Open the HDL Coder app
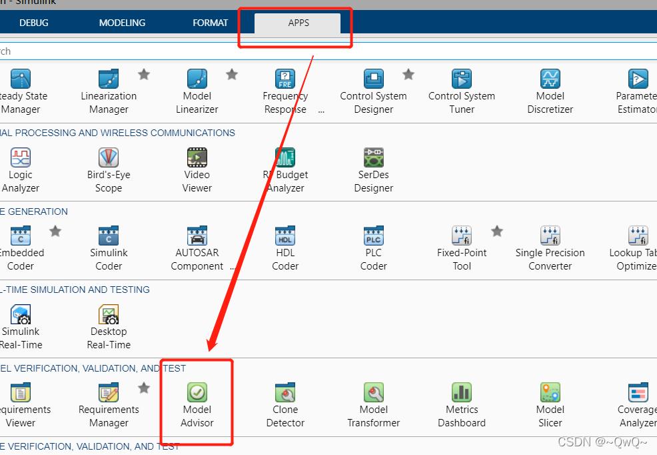Image resolution: width=657 pixels, height=455 pixels. pos(285,248)
